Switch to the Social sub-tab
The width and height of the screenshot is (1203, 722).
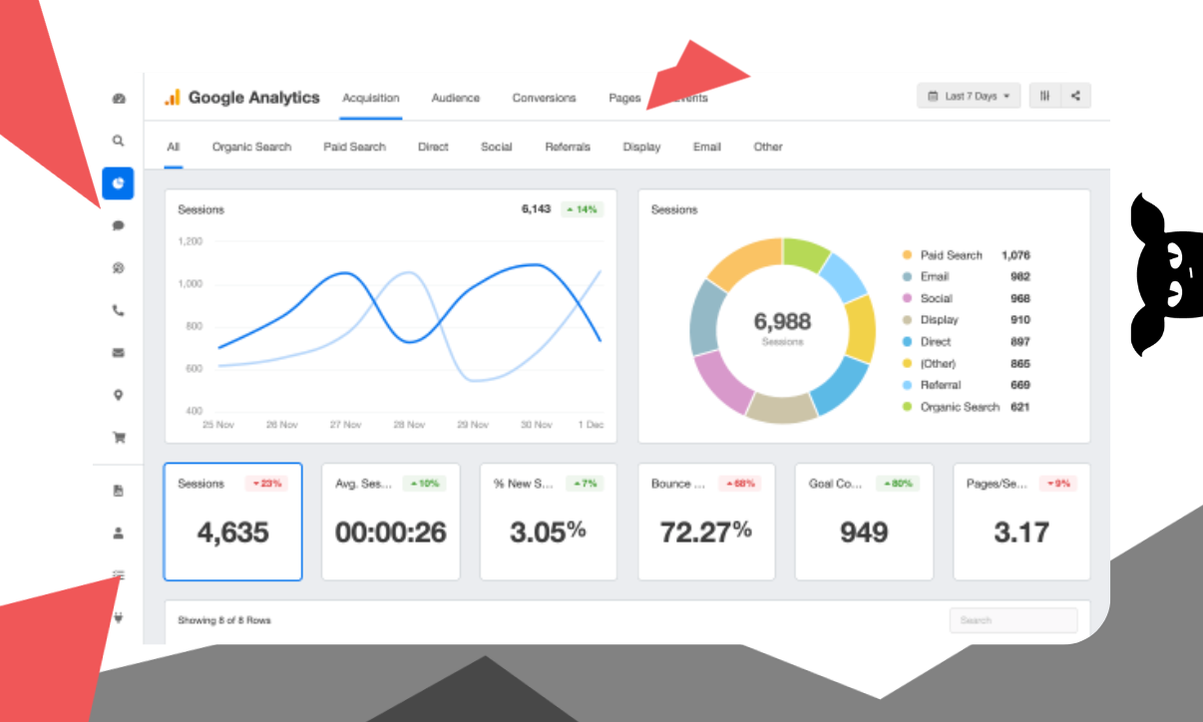click(497, 147)
